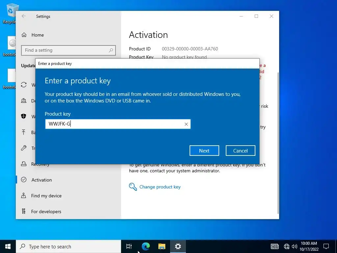Click the Troubleshoot wrench icon
The height and width of the screenshot is (253, 337).
[24, 148]
